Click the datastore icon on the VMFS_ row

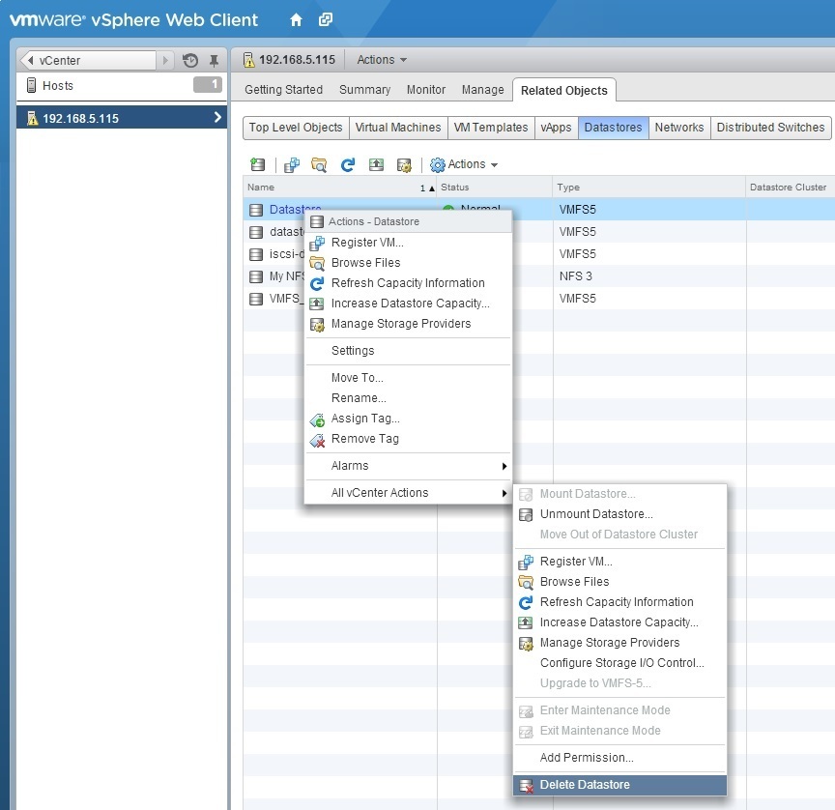(x=256, y=300)
